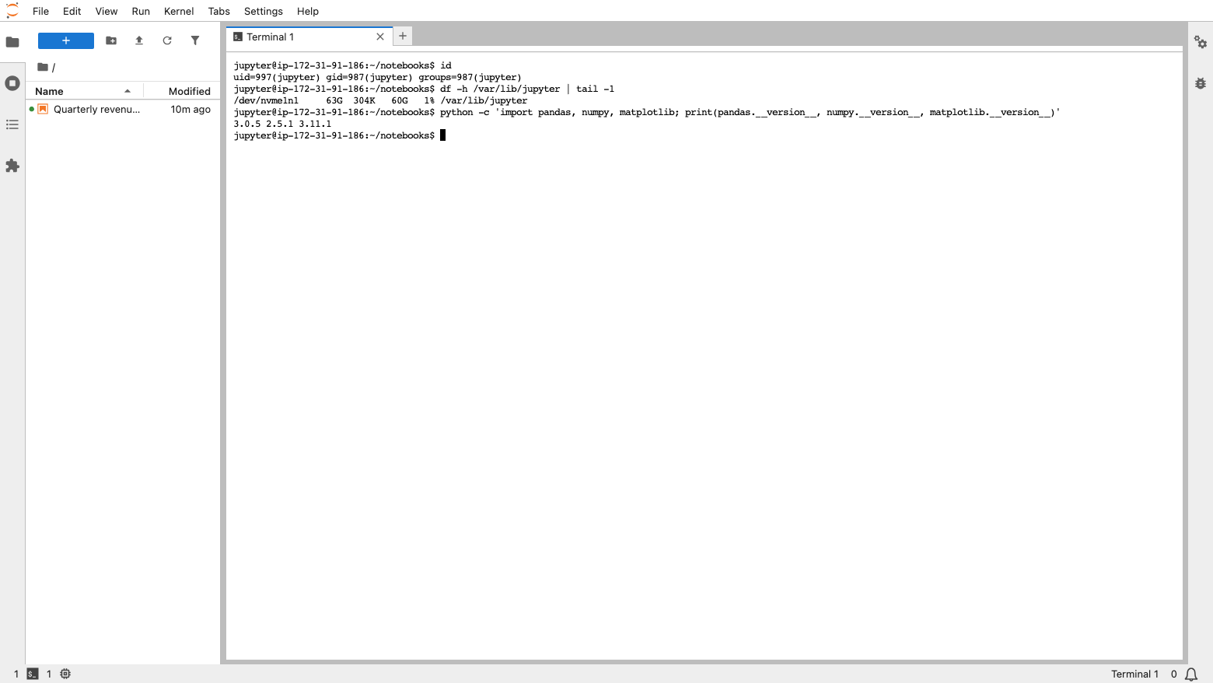Open the Help menu

pyautogui.click(x=308, y=11)
